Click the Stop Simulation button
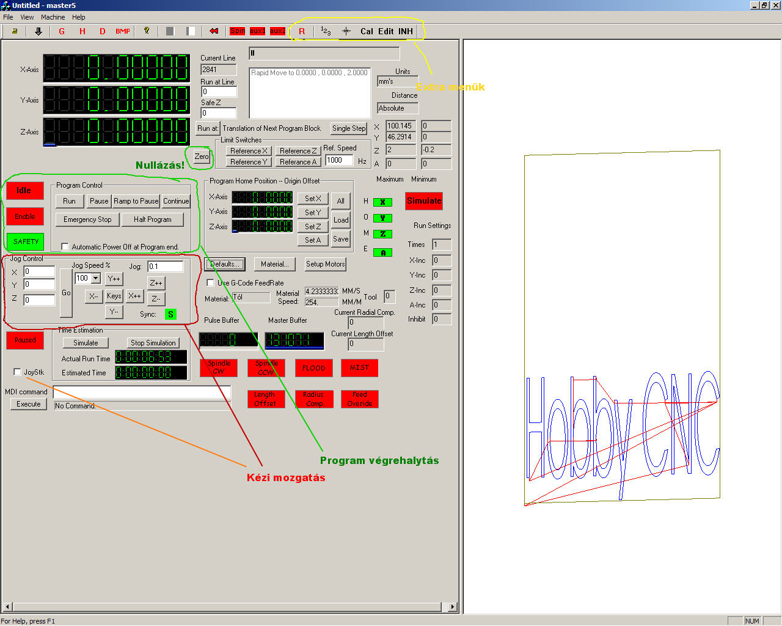The image size is (782, 626). (x=153, y=343)
